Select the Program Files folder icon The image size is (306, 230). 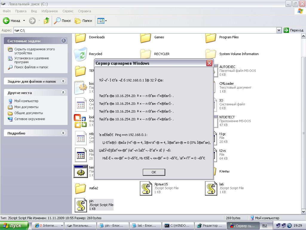coord(211,38)
